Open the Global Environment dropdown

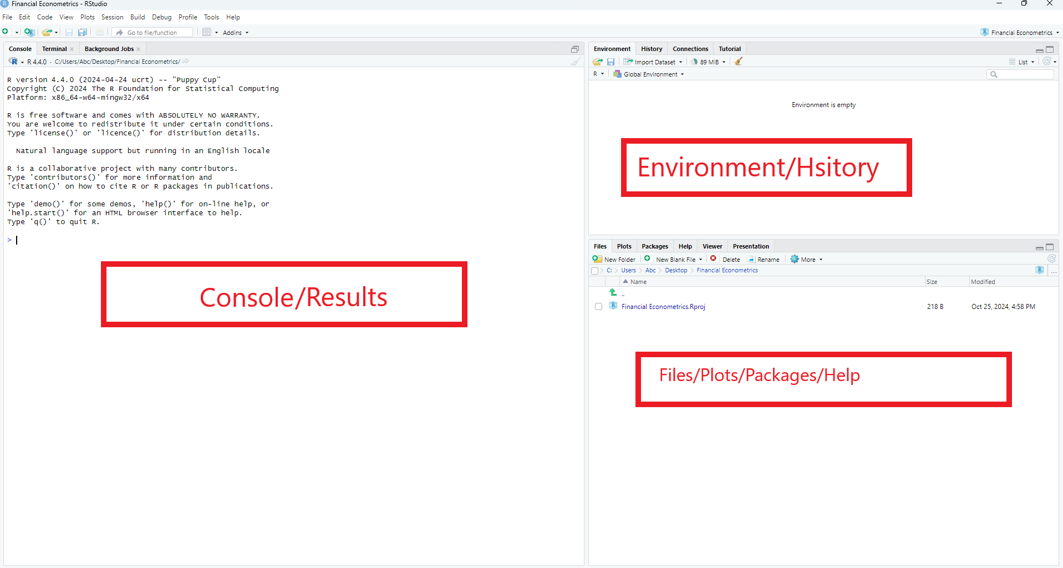pos(650,74)
